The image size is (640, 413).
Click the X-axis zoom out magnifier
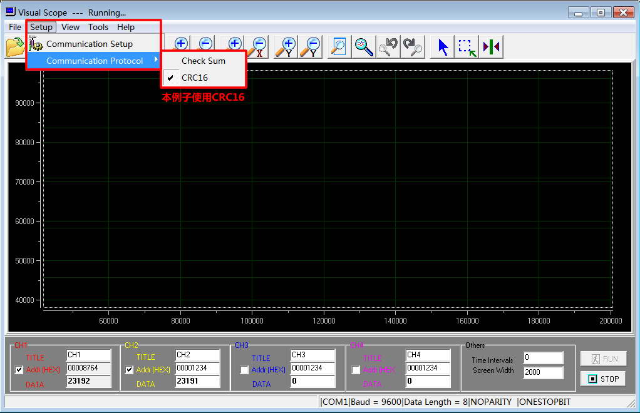[259, 46]
